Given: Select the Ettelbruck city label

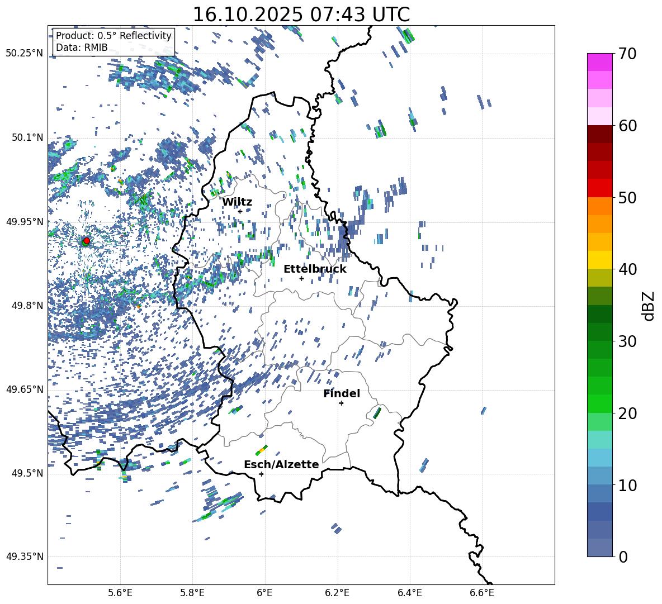Looking at the screenshot, I should coord(315,269).
